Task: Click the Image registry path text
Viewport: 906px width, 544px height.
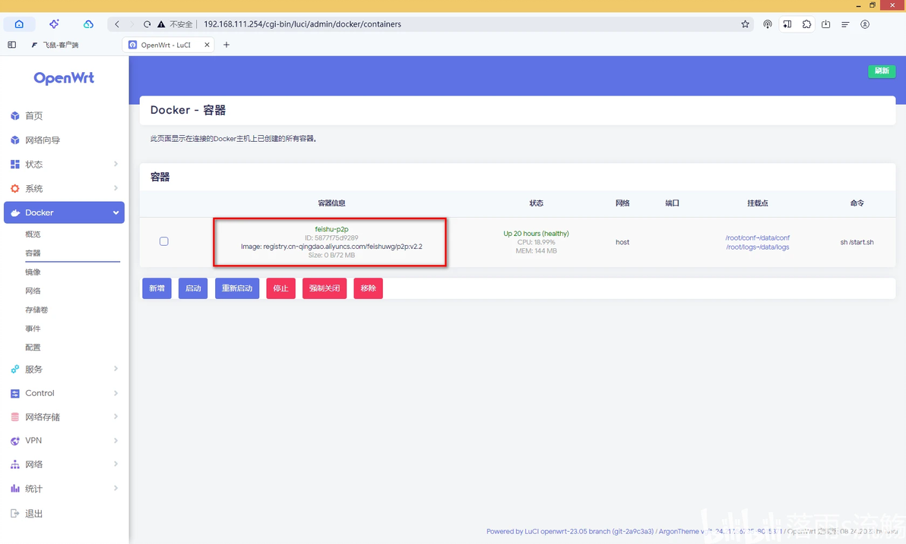Action: point(331,247)
